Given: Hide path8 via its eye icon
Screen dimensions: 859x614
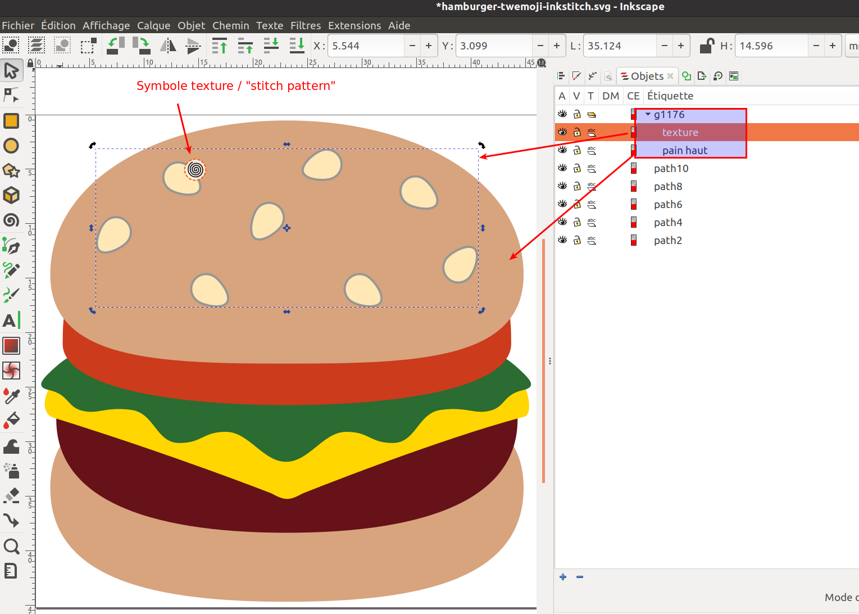Looking at the screenshot, I should coord(562,186).
